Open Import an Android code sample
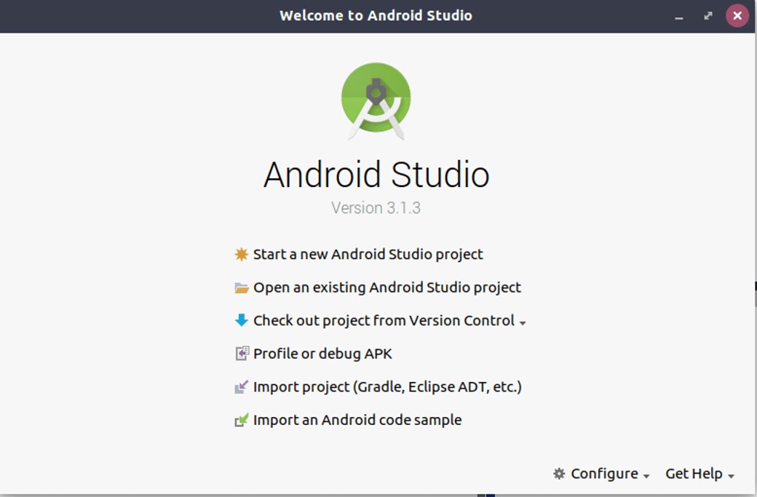 tap(357, 420)
